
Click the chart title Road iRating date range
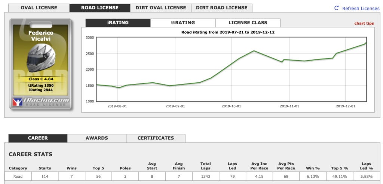228,32
